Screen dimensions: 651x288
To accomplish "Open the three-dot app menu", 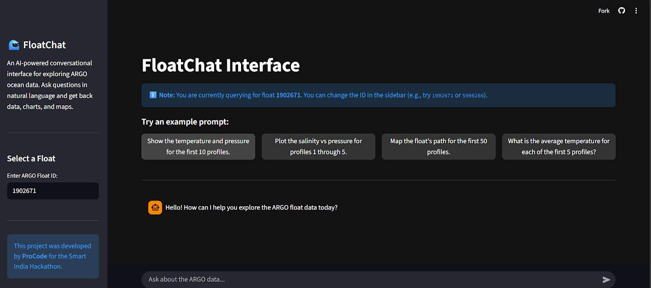I will (636, 11).
